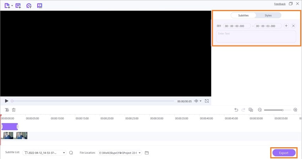Open the Feedback link
302x159 pixels.
coord(280,4)
